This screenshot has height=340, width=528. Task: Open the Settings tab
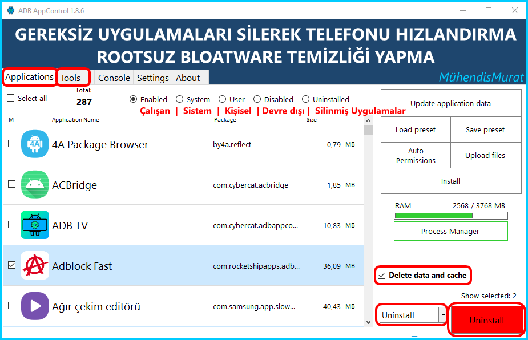click(153, 78)
